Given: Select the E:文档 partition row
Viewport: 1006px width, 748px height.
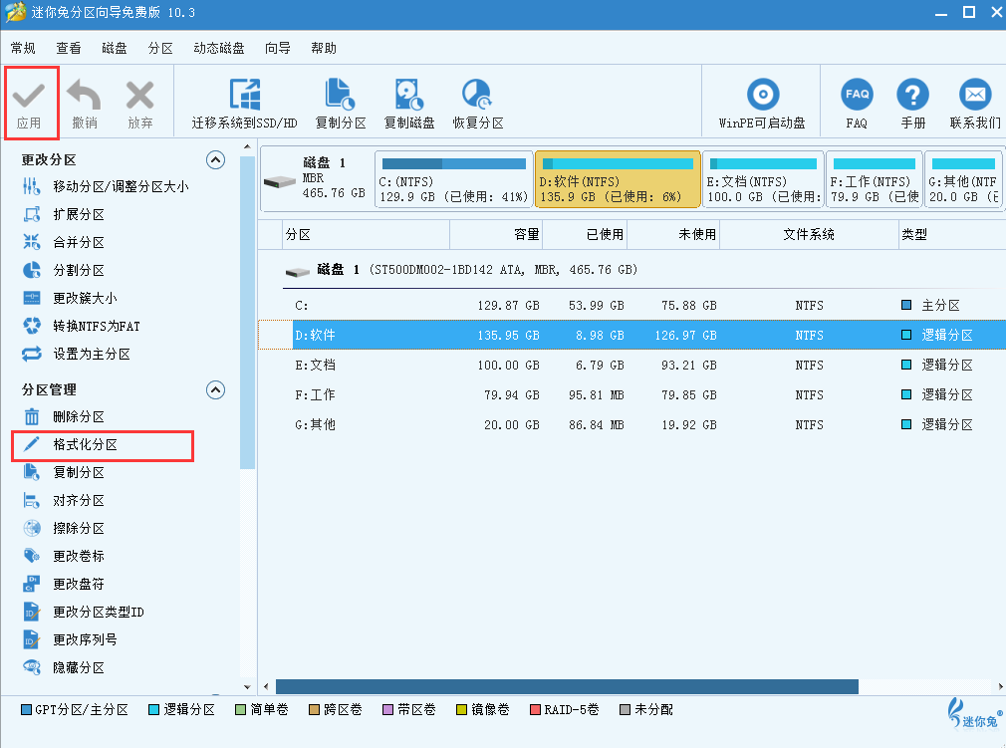Looking at the screenshot, I should (631, 365).
